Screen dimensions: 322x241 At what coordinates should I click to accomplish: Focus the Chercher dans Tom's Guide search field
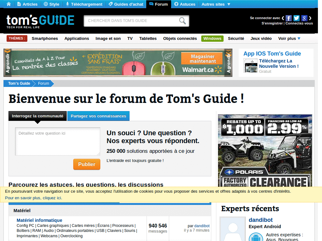pos(131,21)
